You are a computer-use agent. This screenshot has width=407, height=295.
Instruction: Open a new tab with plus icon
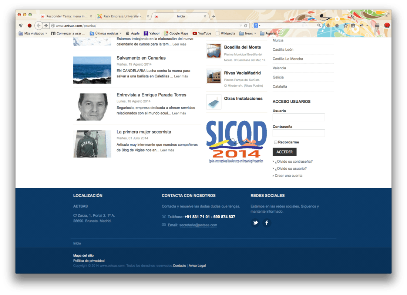tap(213, 16)
